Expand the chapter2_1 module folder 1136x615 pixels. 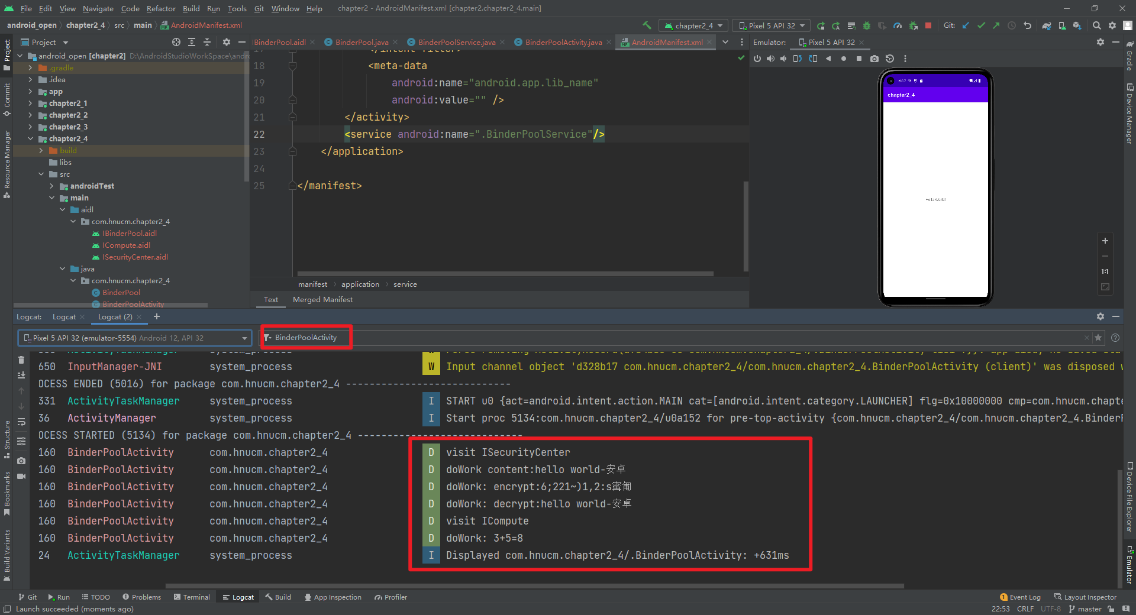(30, 103)
